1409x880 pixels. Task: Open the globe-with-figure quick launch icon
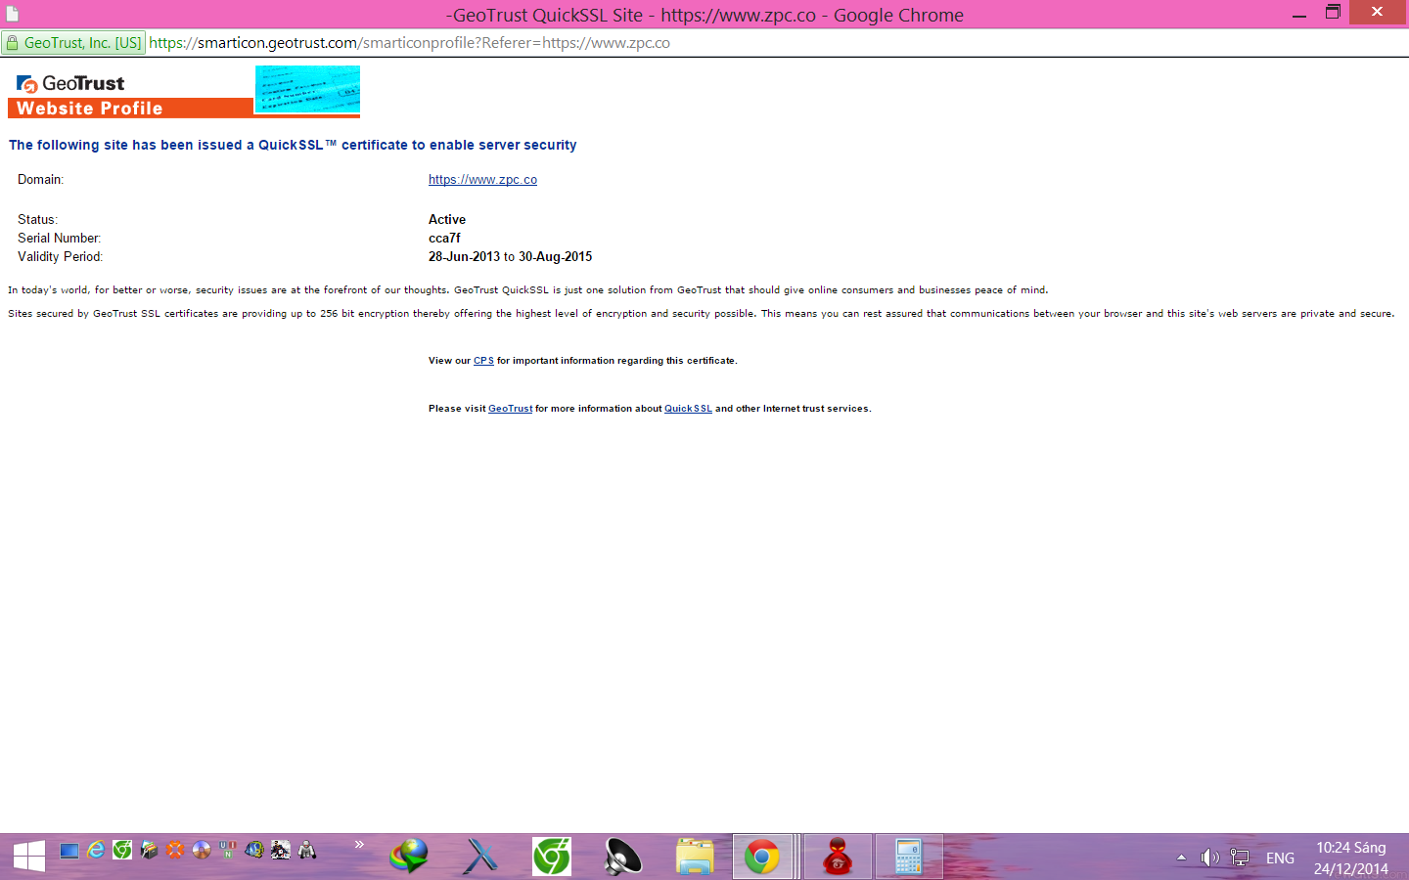(x=254, y=851)
